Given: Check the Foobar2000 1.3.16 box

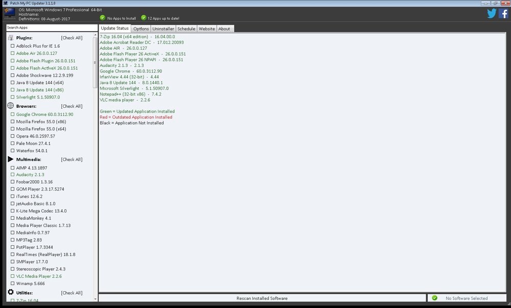Looking at the screenshot, I should [13, 182].
